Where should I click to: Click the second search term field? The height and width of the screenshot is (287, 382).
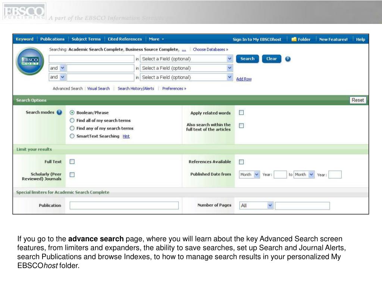100,68
